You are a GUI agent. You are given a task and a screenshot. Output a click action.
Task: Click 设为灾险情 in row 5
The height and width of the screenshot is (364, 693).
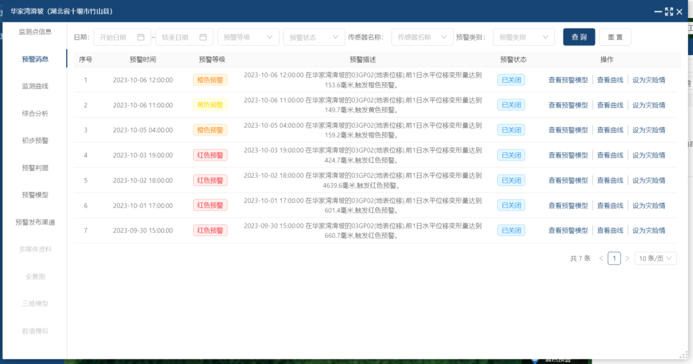click(x=649, y=180)
